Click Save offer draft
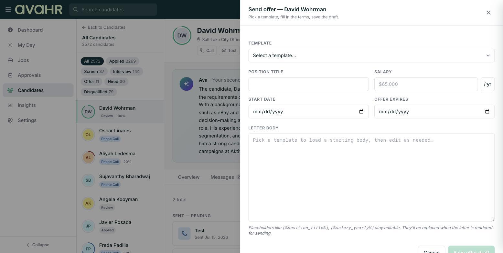Image resolution: width=503 pixels, height=253 pixels. 471,249
